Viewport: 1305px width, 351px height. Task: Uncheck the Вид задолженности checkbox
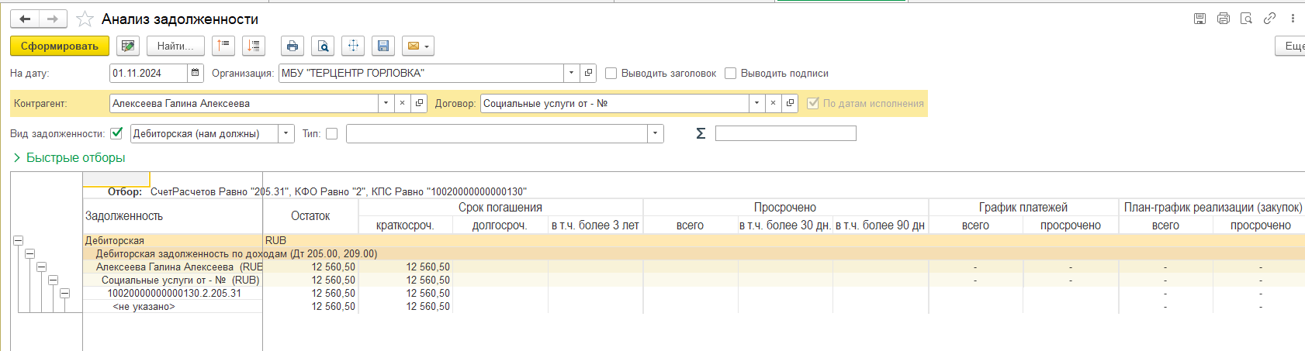[x=116, y=133]
